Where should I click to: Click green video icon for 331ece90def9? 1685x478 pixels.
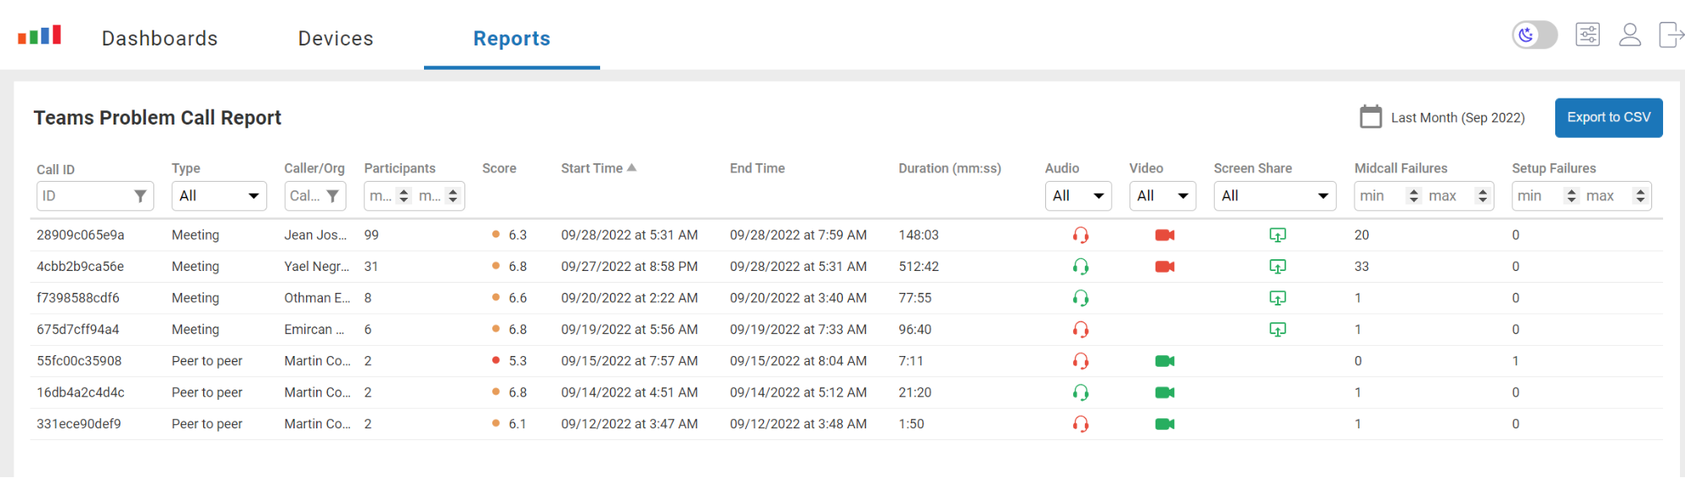1164,424
